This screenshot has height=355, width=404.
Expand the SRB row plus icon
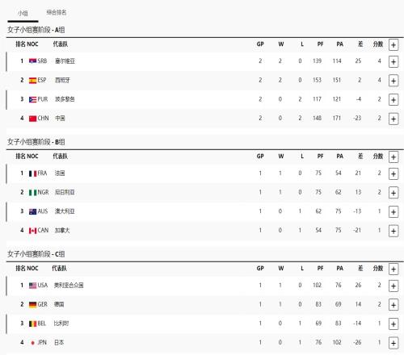click(393, 62)
